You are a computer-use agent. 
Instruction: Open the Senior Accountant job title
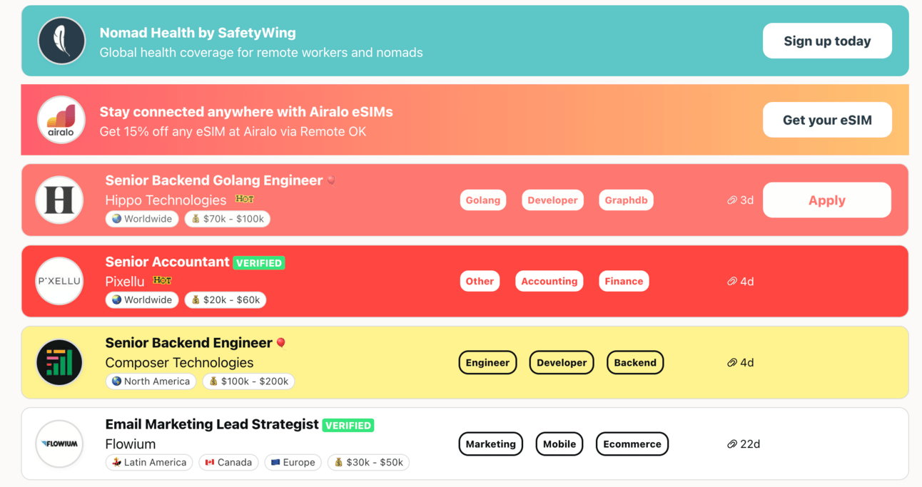coord(167,262)
